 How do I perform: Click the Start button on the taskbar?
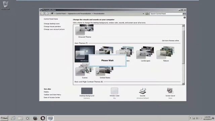pos(4,118)
